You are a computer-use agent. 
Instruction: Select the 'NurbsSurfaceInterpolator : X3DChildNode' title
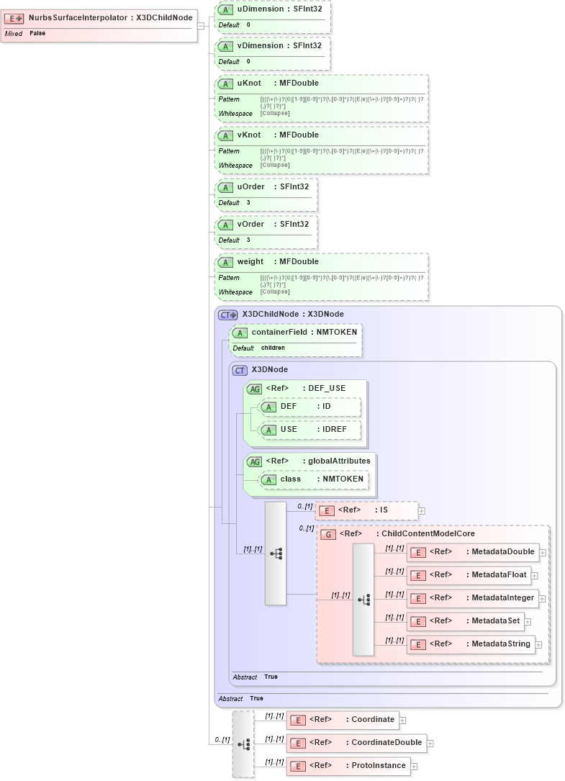coord(111,17)
